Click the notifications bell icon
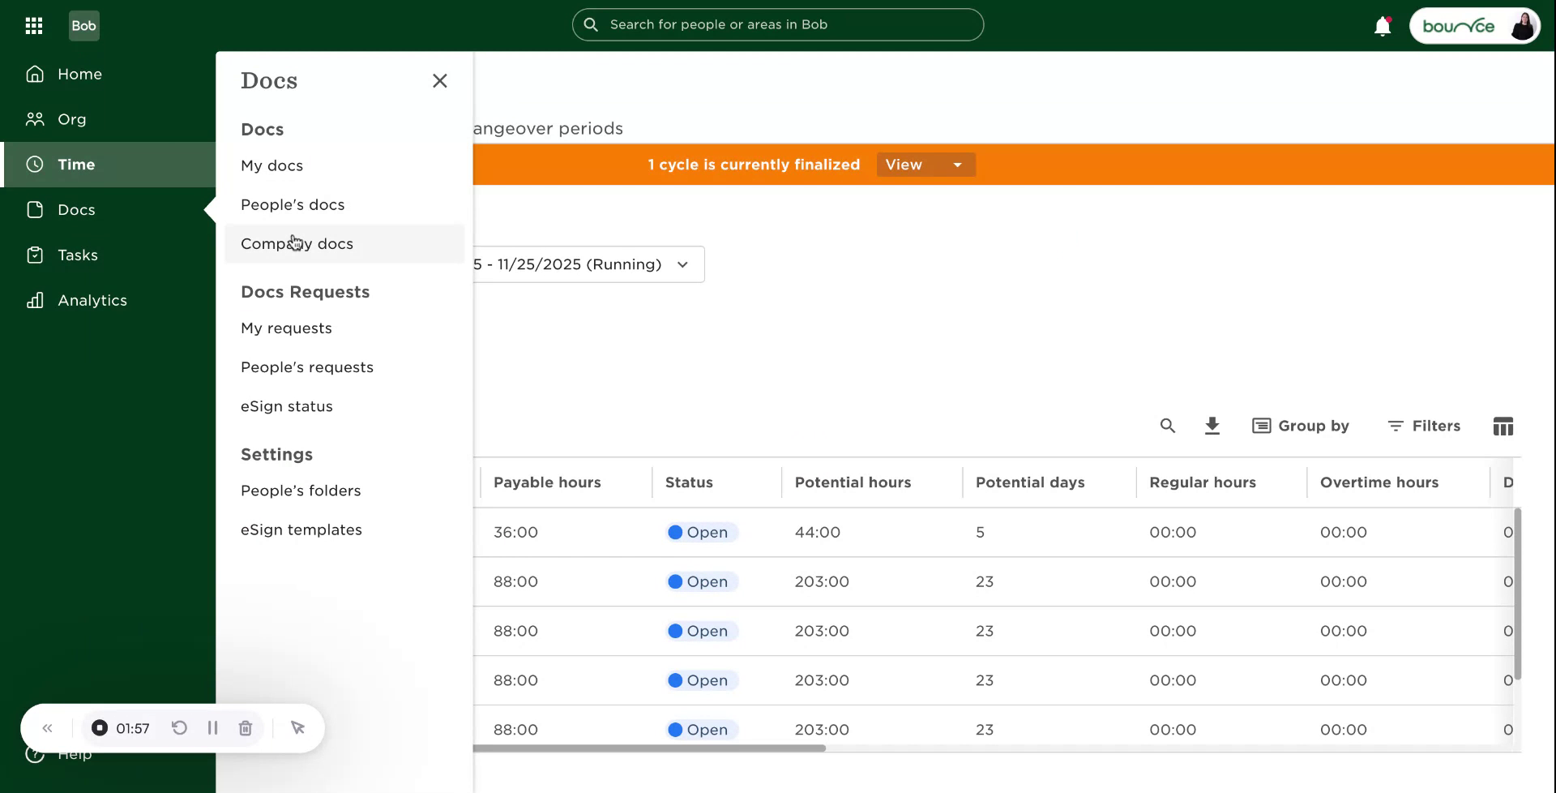 point(1382,27)
